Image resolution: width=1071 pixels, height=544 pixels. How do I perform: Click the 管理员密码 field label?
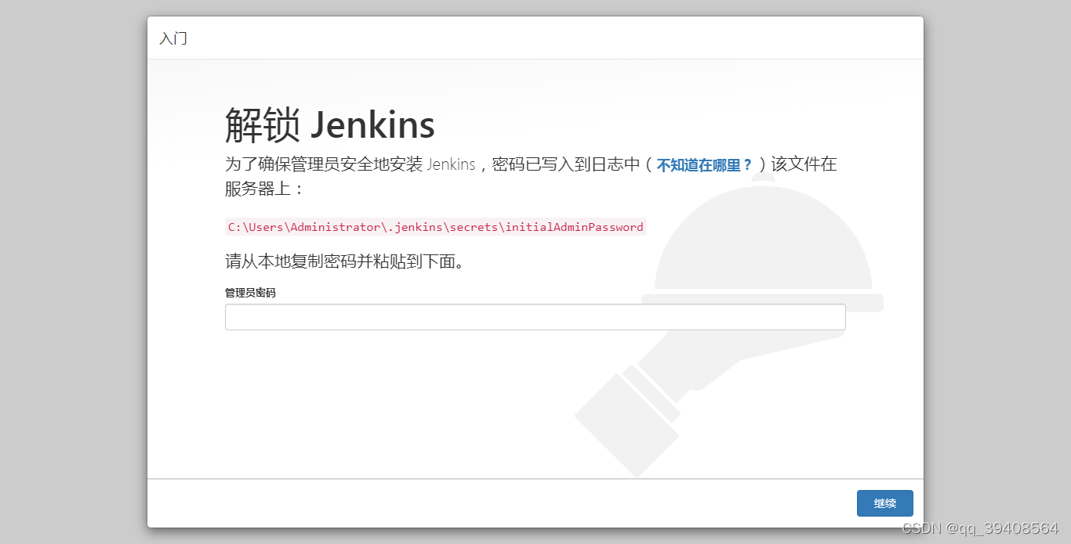point(250,293)
